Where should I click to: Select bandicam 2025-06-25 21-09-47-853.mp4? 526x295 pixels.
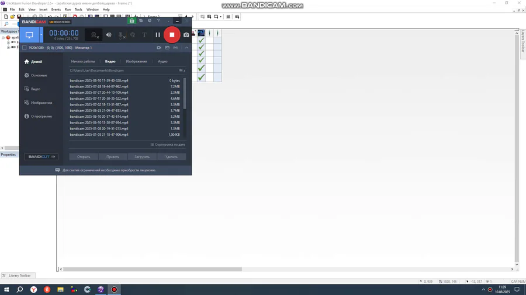point(125,111)
